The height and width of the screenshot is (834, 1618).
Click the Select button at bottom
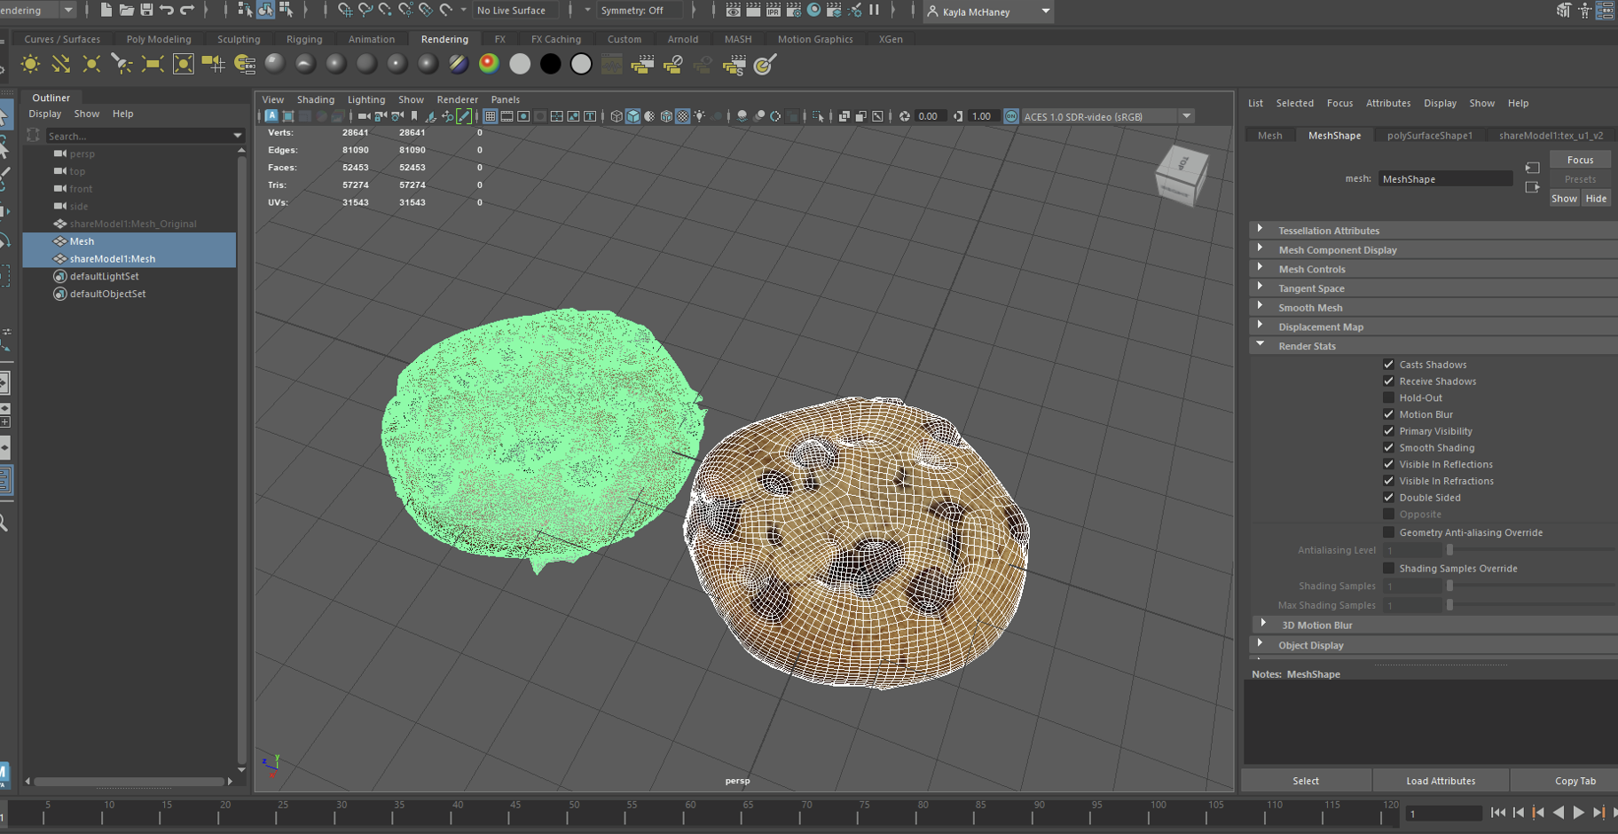point(1306,781)
